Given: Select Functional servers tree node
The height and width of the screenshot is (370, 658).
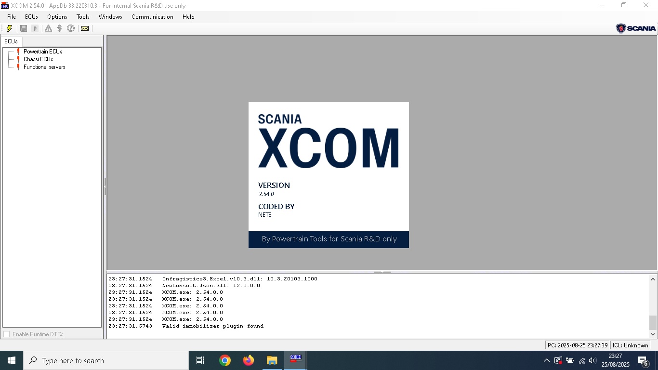Looking at the screenshot, I should (x=44, y=67).
